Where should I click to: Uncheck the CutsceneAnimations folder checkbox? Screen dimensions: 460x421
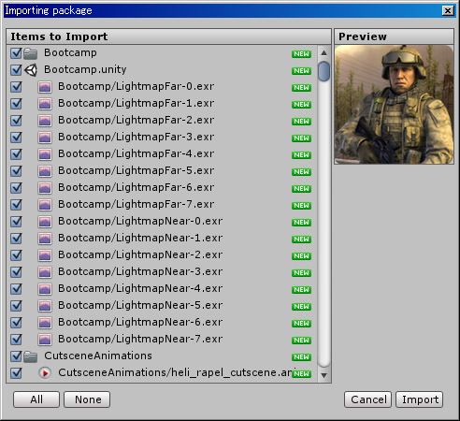[16, 356]
